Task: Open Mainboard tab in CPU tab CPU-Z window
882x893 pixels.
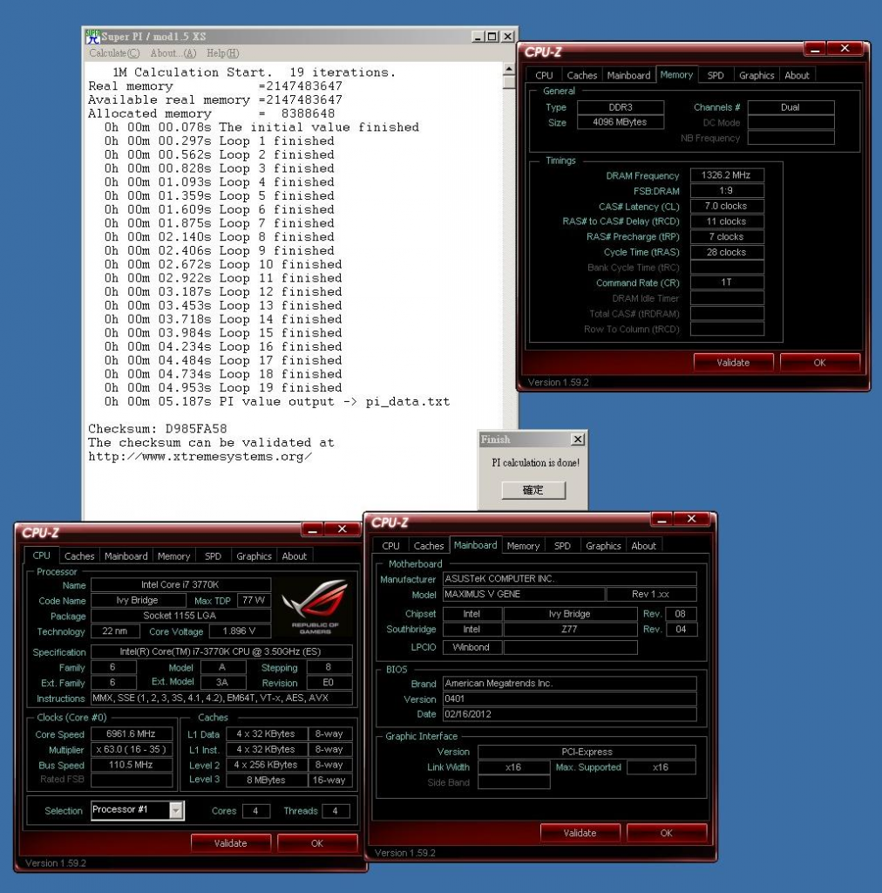Action: (x=126, y=556)
